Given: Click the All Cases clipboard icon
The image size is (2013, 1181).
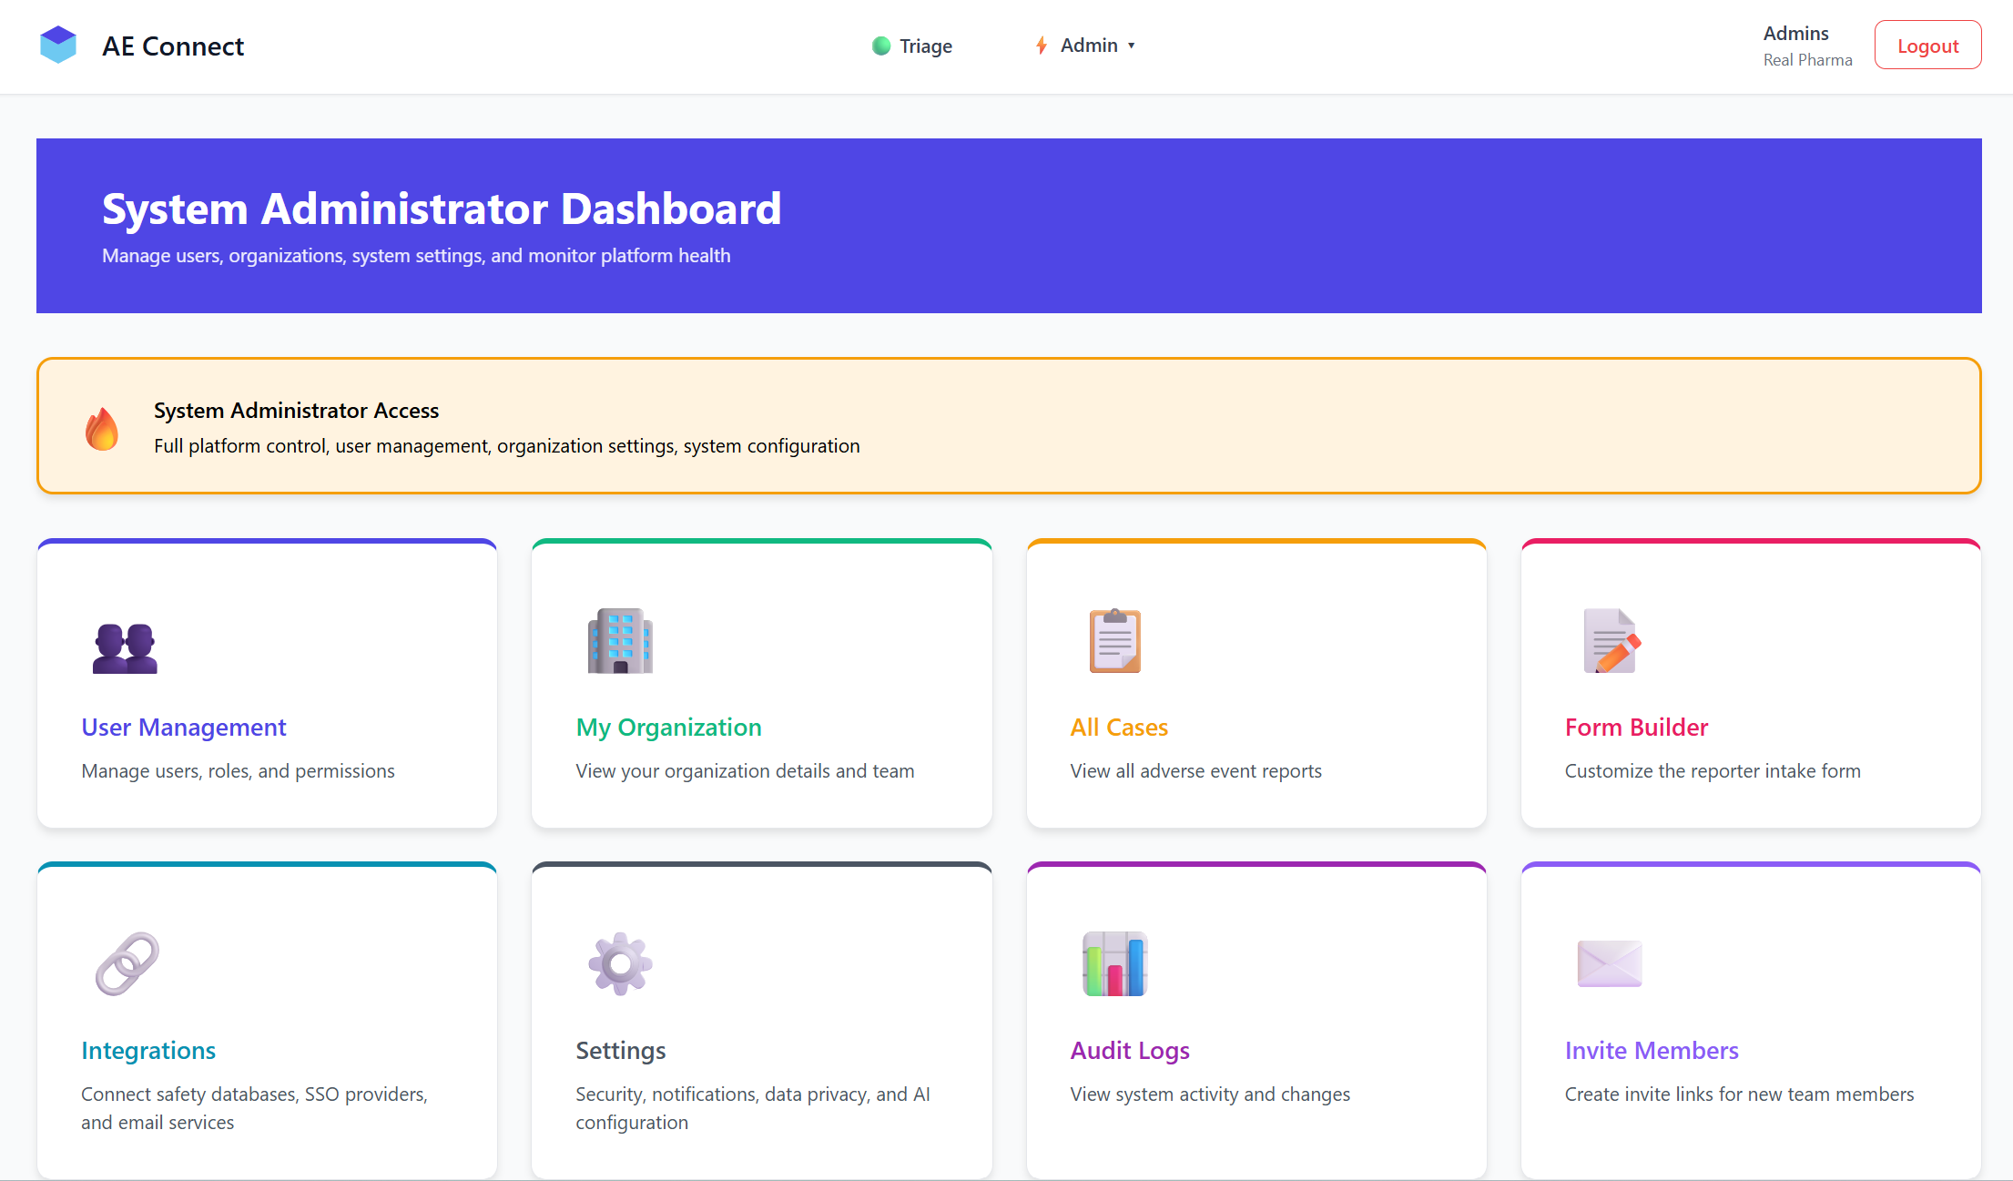Looking at the screenshot, I should tap(1114, 641).
